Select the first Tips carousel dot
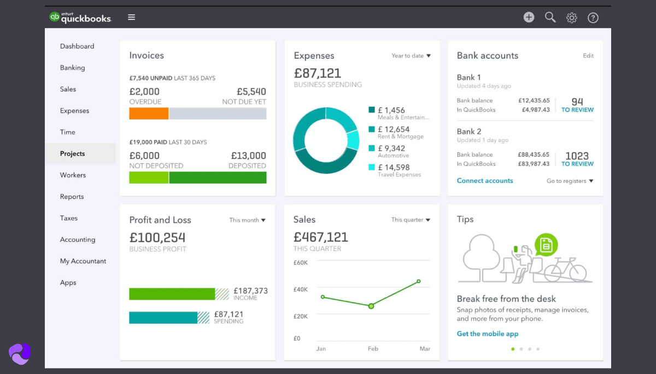 pyautogui.click(x=513, y=349)
